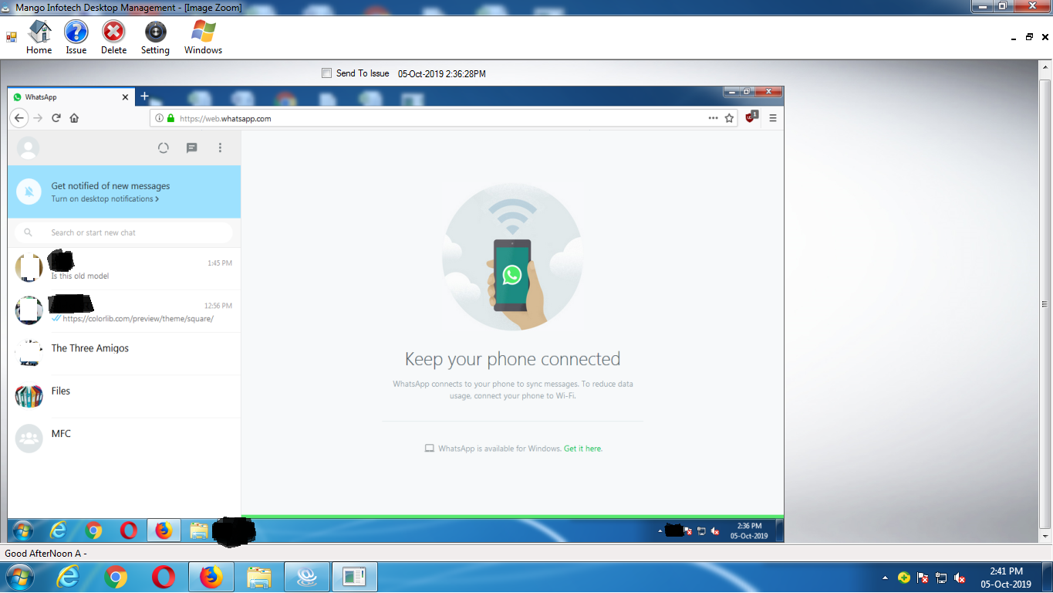The height and width of the screenshot is (593, 1053).
Task: Open chat with 'Is this old model'
Action: (124, 269)
